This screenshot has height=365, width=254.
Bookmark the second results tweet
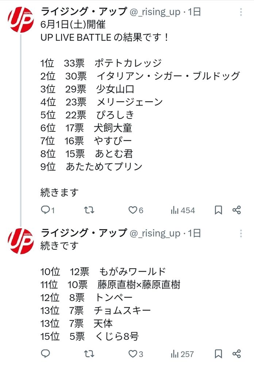tap(218, 353)
